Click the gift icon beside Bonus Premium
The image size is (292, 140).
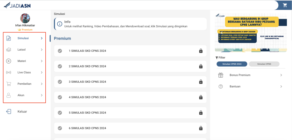click(220, 75)
